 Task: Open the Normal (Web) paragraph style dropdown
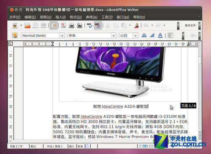coord(62,36)
